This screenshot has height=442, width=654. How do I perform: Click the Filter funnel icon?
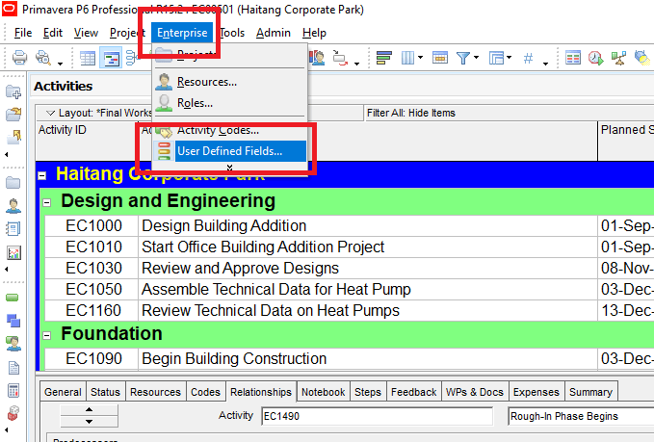(463, 58)
